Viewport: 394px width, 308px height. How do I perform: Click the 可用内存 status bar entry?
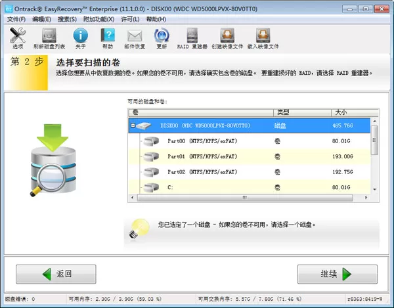click(115, 299)
